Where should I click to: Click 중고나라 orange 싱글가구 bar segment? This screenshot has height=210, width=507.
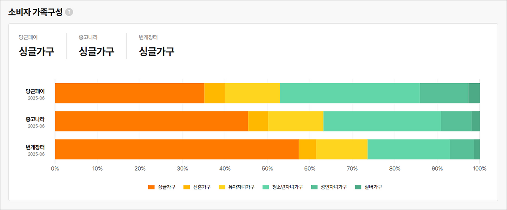coord(151,121)
